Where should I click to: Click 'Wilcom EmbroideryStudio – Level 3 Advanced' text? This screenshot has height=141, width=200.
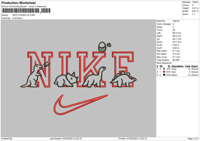tap(24, 7)
